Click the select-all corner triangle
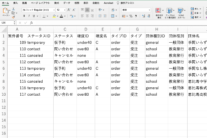The image size is (207, 138). coord(4,29)
